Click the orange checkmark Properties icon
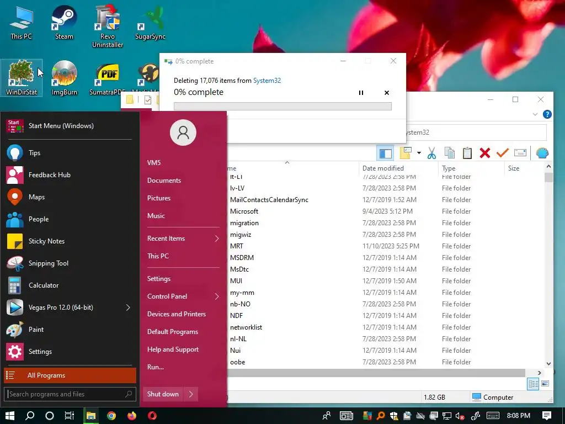The image size is (565, 424). [x=502, y=153]
